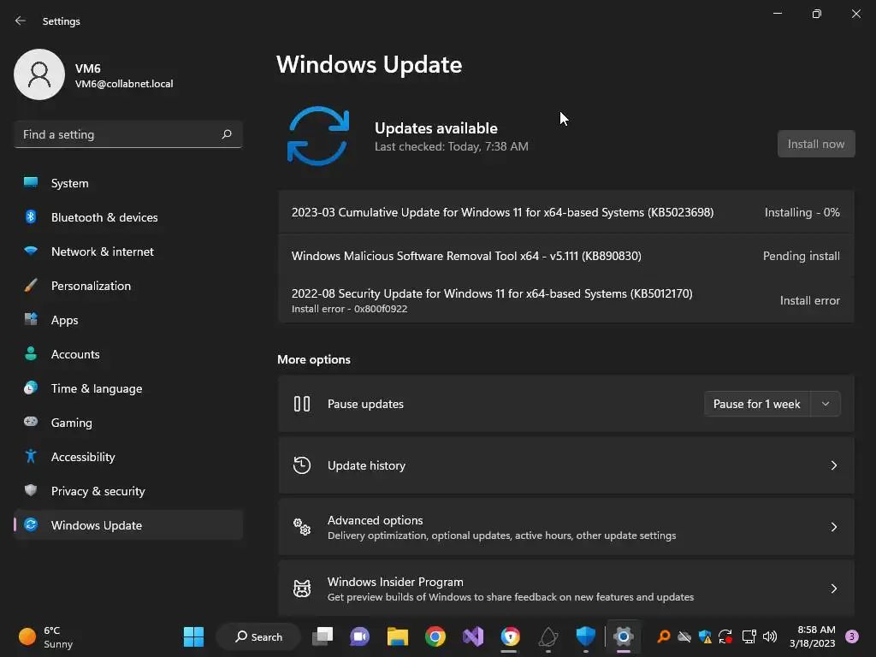The image size is (876, 657).
Task: Click the taskbar Search box
Action: 258,636
